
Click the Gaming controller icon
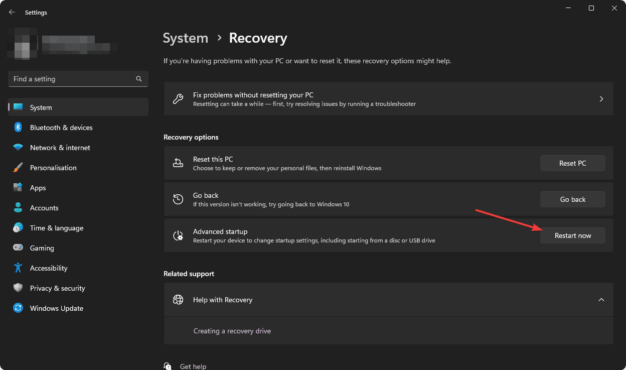[x=18, y=248]
